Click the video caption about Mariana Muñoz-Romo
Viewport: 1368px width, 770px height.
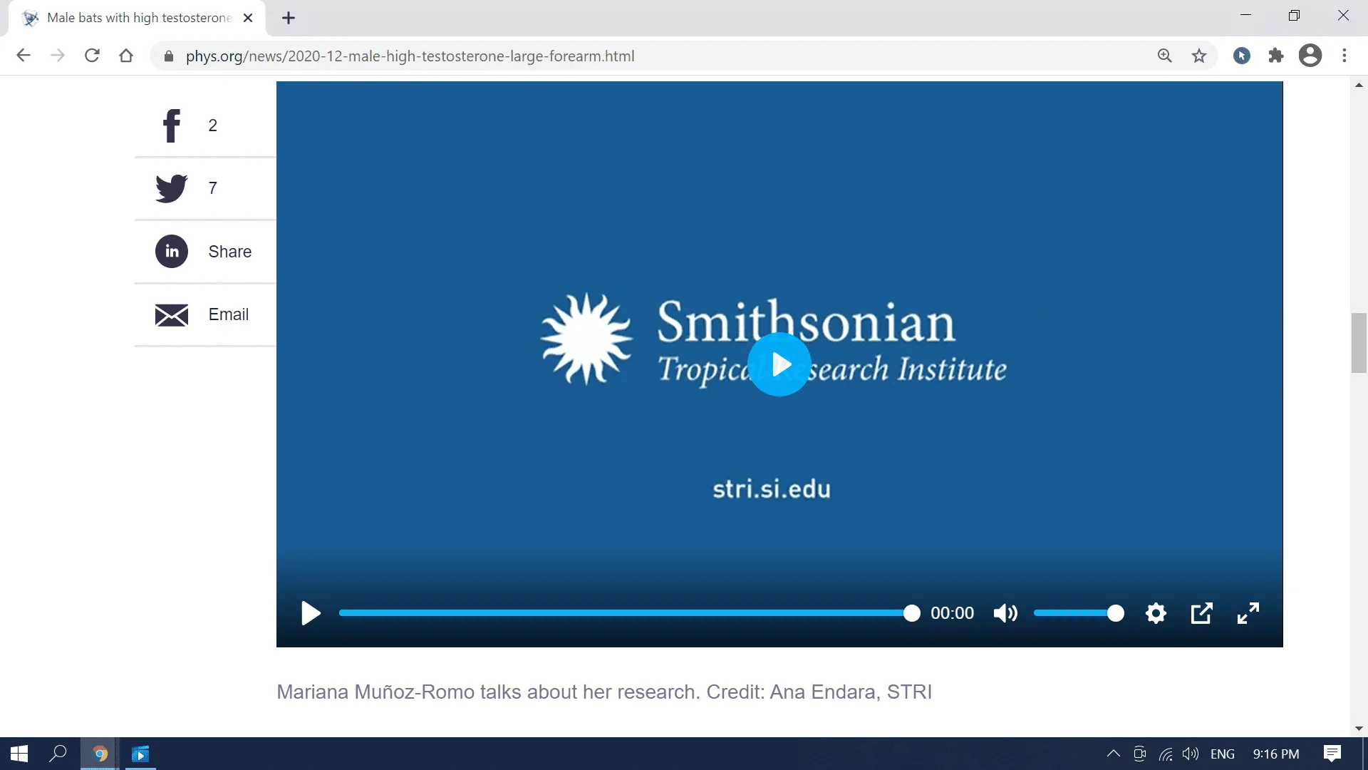point(604,692)
